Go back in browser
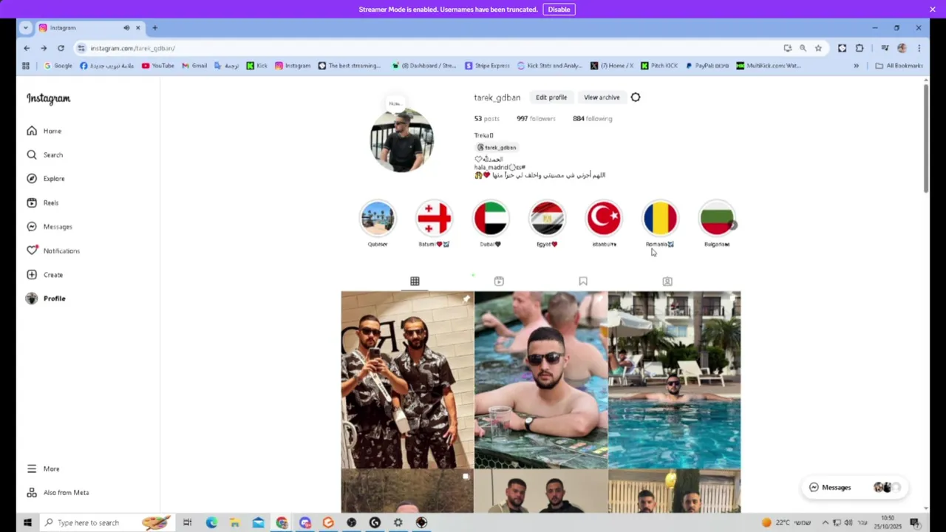The height and width of the screenshot is (532, 946). click(x=27, y=48)
